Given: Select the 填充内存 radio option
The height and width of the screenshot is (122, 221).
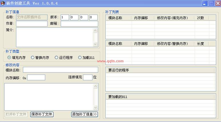Looking at the screenshot, I should (9, 57).
